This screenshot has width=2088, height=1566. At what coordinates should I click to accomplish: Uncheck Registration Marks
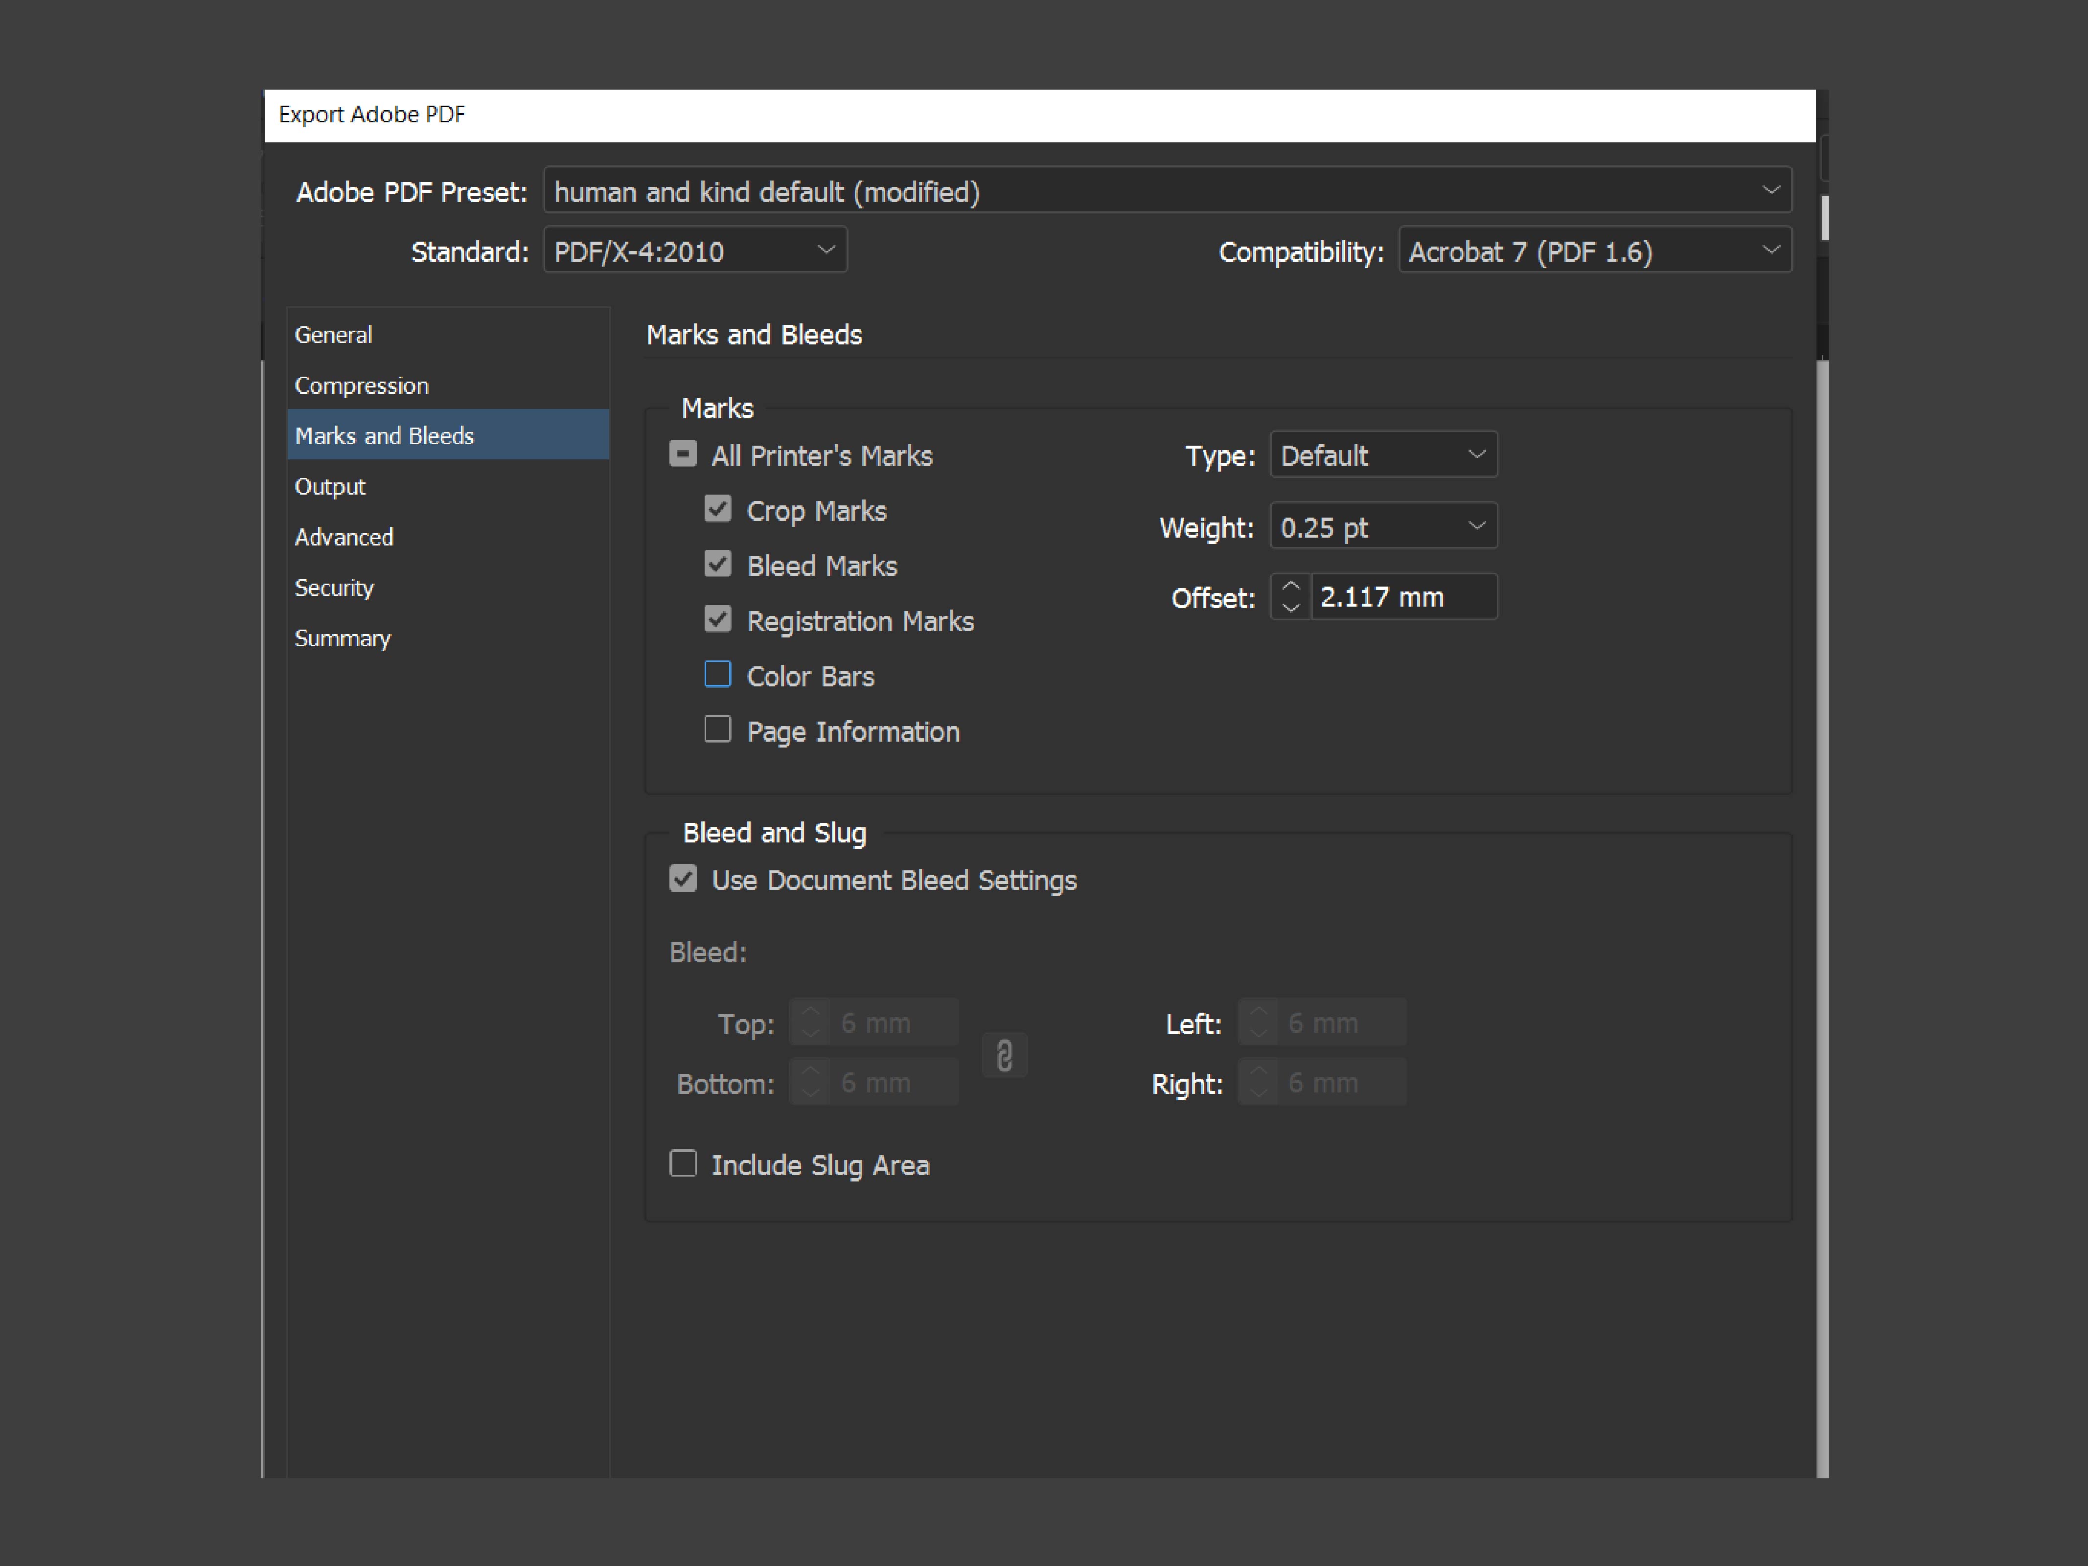click(x=717, y=618)
